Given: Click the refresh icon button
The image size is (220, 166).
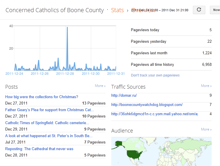Looking at the screenshot, I should (199, 10).
